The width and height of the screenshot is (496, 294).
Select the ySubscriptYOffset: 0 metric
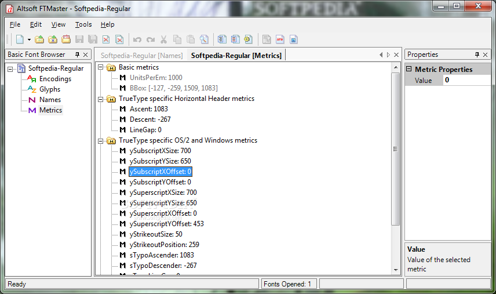pos(161,182)
